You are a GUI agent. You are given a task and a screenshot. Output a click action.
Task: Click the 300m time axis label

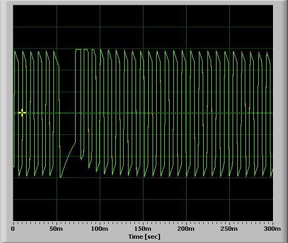point(272,229)
